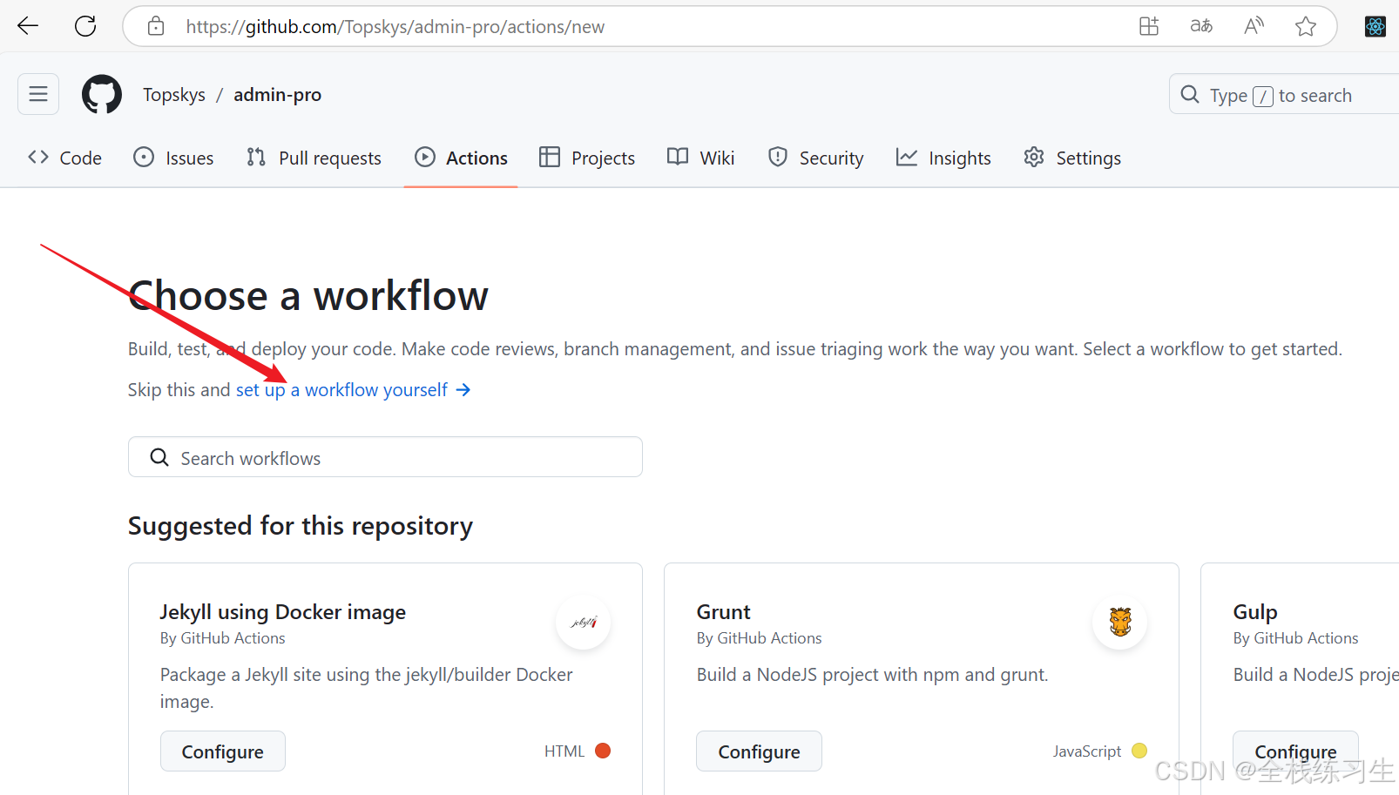1399x795 pixels.
Task: Click the HTML language label
Action: point(564,751)
